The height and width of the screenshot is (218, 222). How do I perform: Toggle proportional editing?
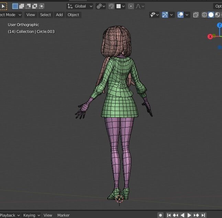click(131, 6)
